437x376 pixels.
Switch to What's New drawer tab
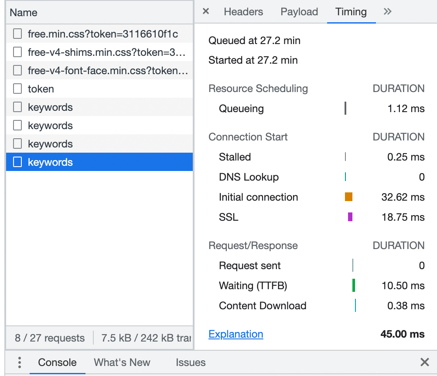tap(122, 362)
